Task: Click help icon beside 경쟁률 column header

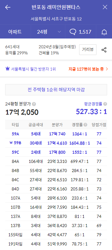Action: [86, 125]
